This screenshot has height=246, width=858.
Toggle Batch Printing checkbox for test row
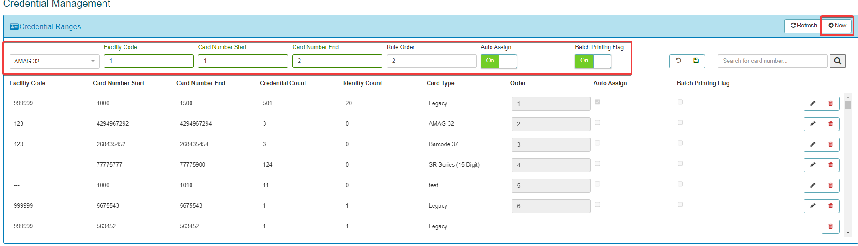[680, 184]
